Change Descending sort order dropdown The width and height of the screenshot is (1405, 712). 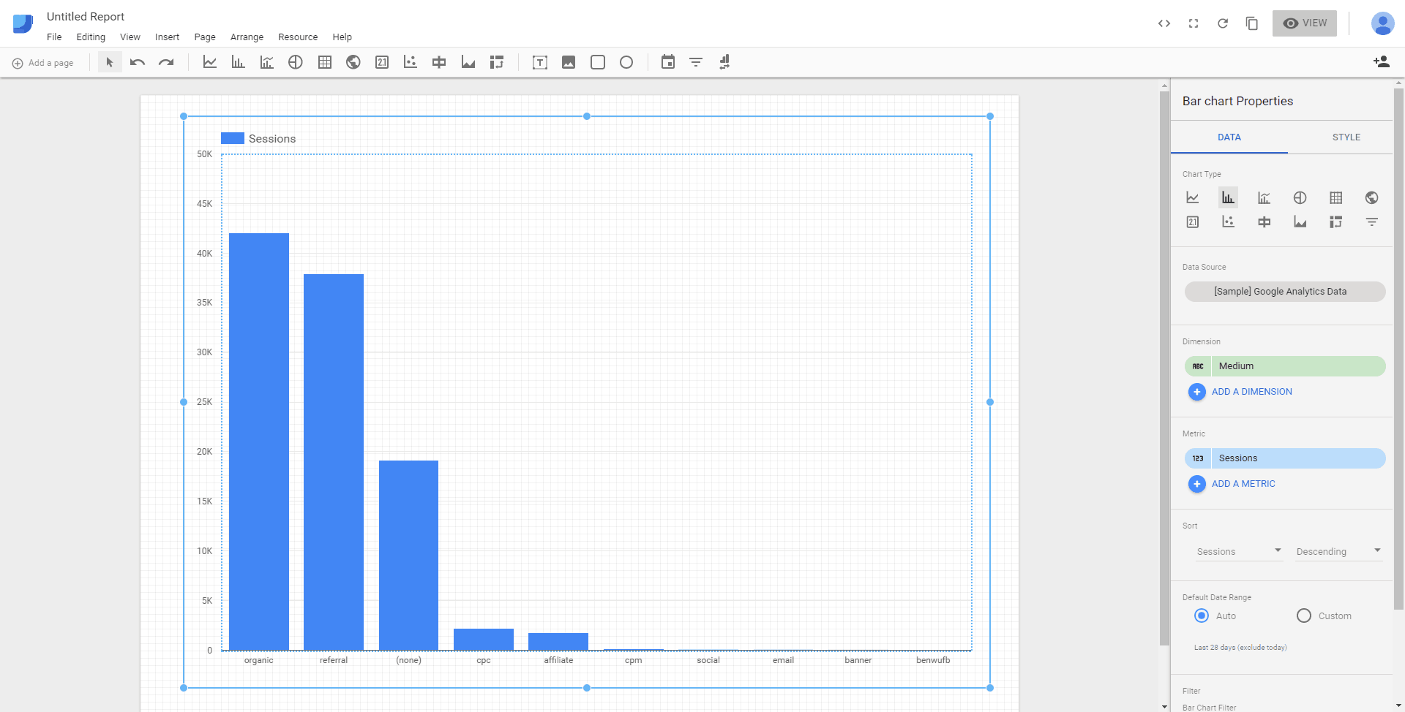[x=1337, y=551]
